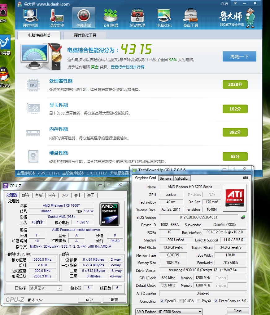Switch to the 电脑性能测试 tab
This screenshot has height=315, width=270.
pos(39,35)
